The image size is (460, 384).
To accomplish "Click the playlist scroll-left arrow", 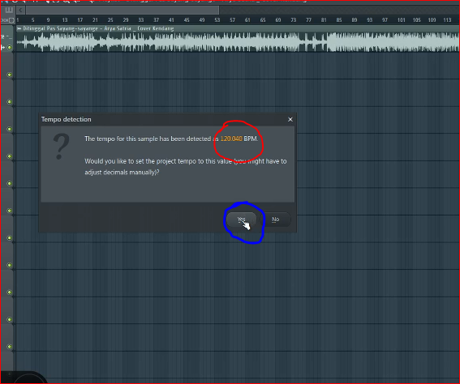I will click(x=20, y=11).
